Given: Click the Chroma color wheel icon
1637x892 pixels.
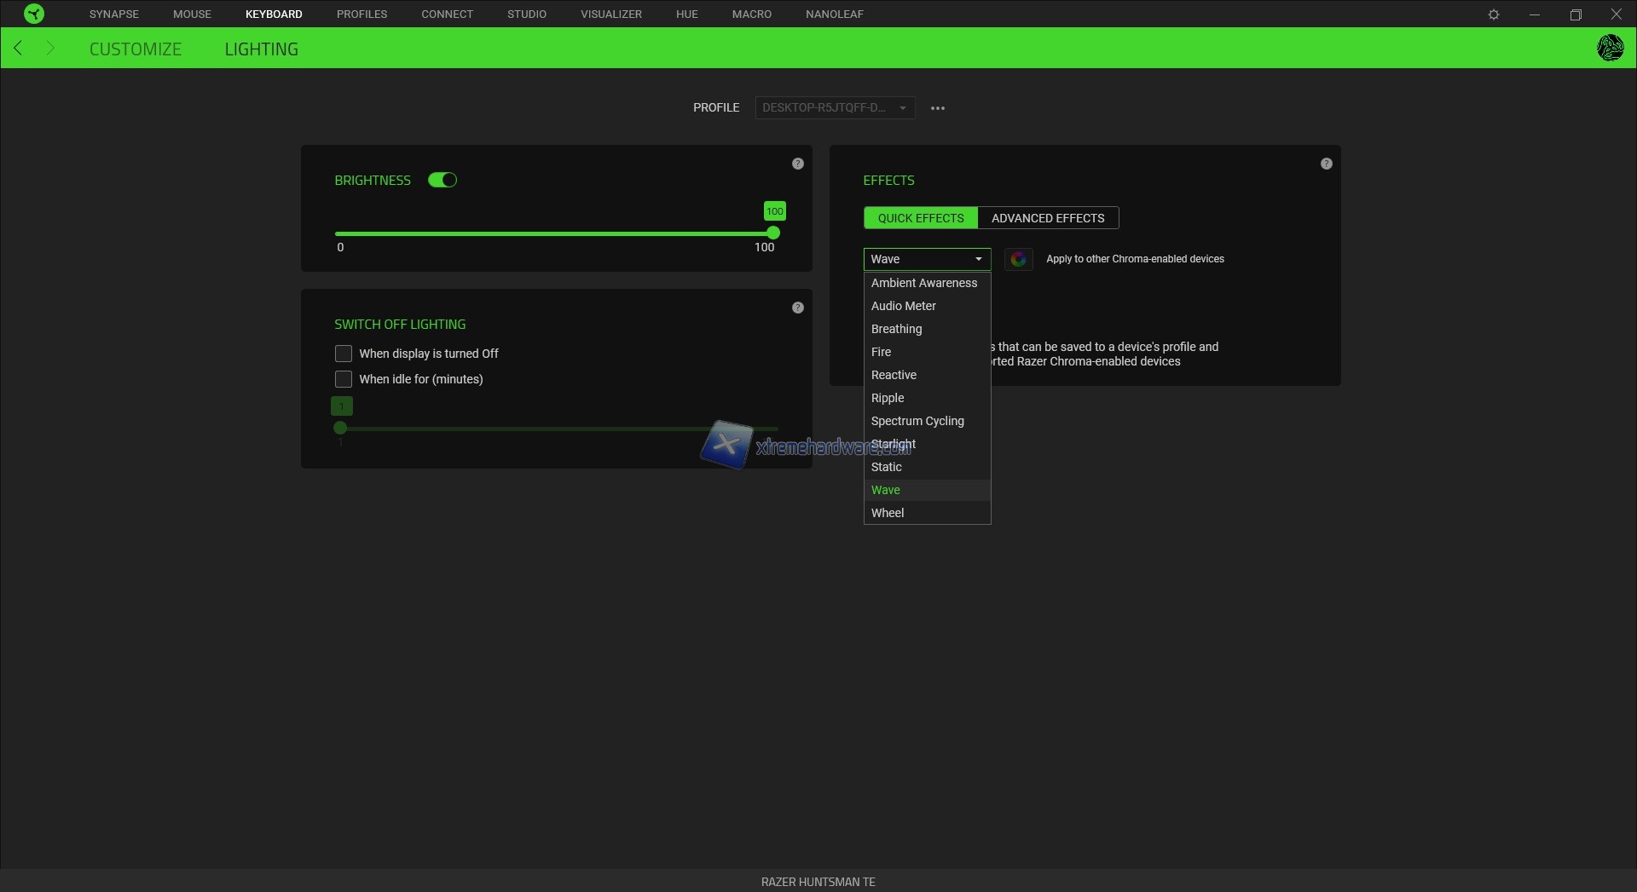Looking at the screenshot, I should pyautogui.click(x=1018, y=259).
